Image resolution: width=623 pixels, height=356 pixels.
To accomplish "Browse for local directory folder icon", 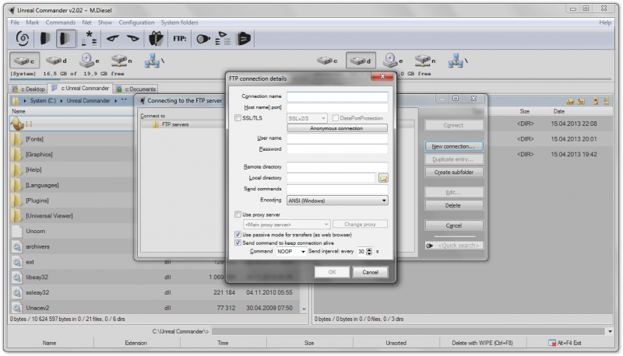I will tap(383, 178).
